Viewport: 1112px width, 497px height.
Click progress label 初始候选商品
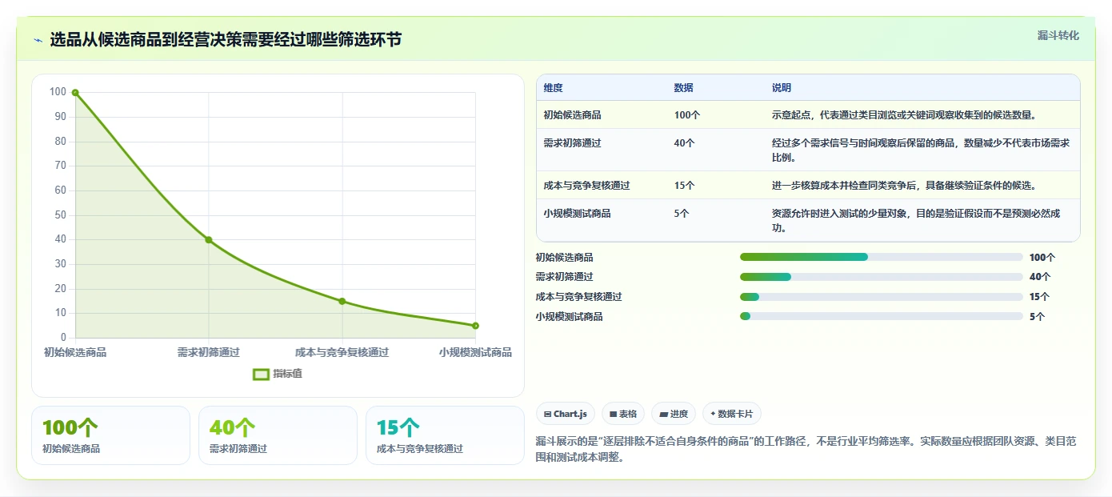click(x=565, y=258)
